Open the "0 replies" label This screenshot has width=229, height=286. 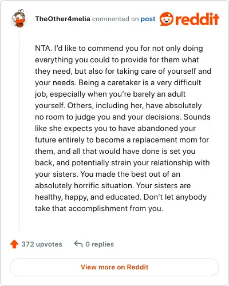(x=100, y=244)
